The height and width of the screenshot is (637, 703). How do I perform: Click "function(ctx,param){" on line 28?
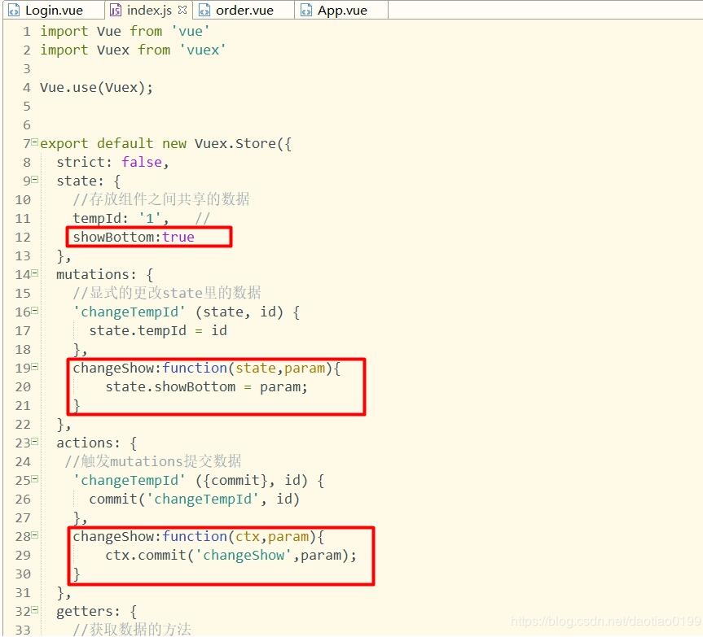coord(243,536)
